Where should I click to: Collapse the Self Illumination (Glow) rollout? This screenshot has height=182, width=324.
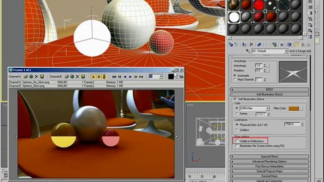[x=269, y=95]
